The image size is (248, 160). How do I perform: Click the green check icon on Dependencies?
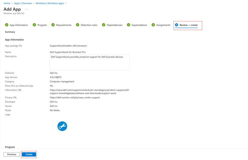coord(103,25)
